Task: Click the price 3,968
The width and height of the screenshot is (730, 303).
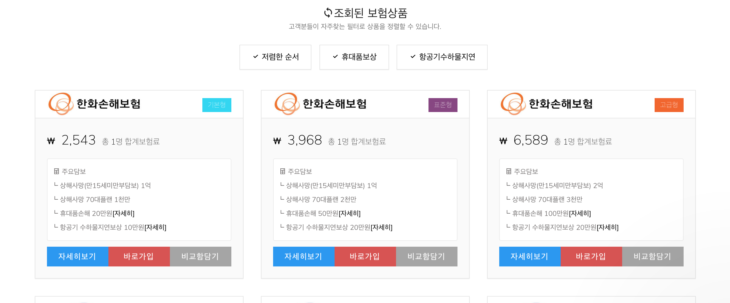Action: click(x=305, y=140)
